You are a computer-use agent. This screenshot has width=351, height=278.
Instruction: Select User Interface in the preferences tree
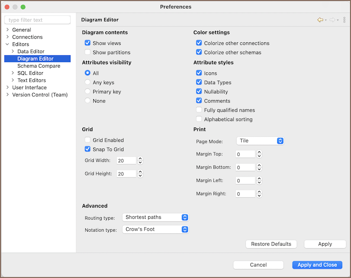coord(29,88)
